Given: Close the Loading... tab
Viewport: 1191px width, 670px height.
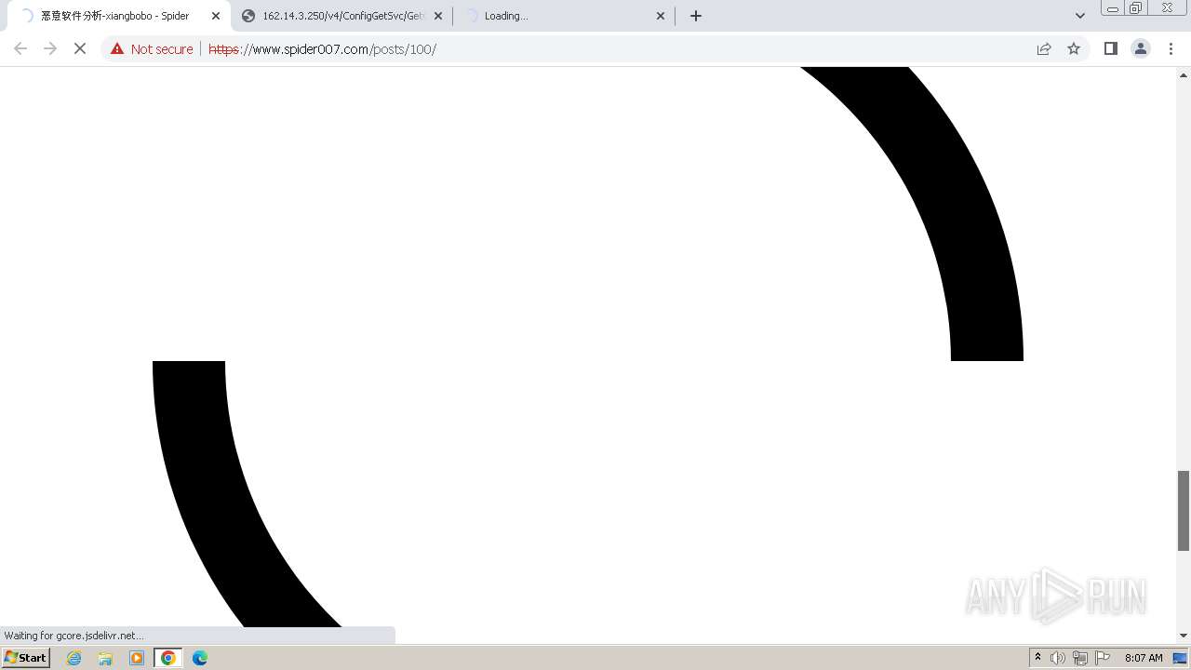Looking at the screenshot, I should 661,16.
